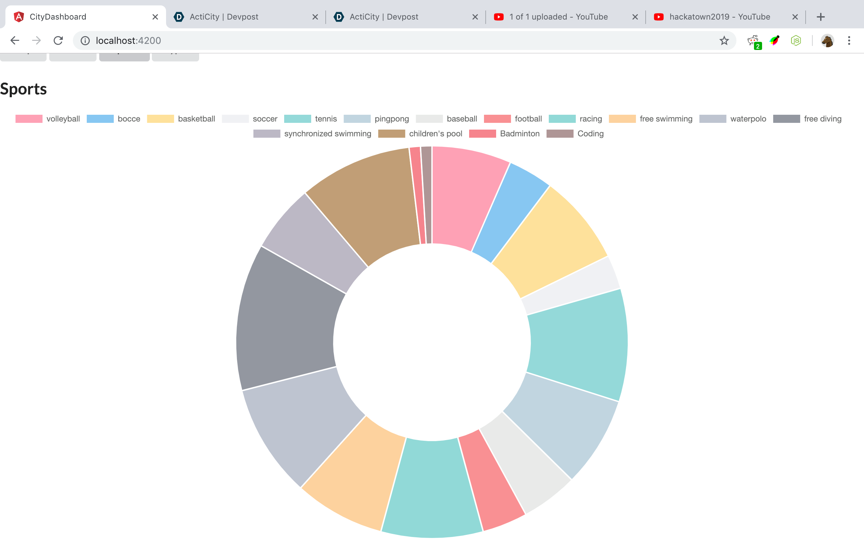Screen dimensions: 864x540
Task: Bookmark page with star icon
Action: point(724,40)
